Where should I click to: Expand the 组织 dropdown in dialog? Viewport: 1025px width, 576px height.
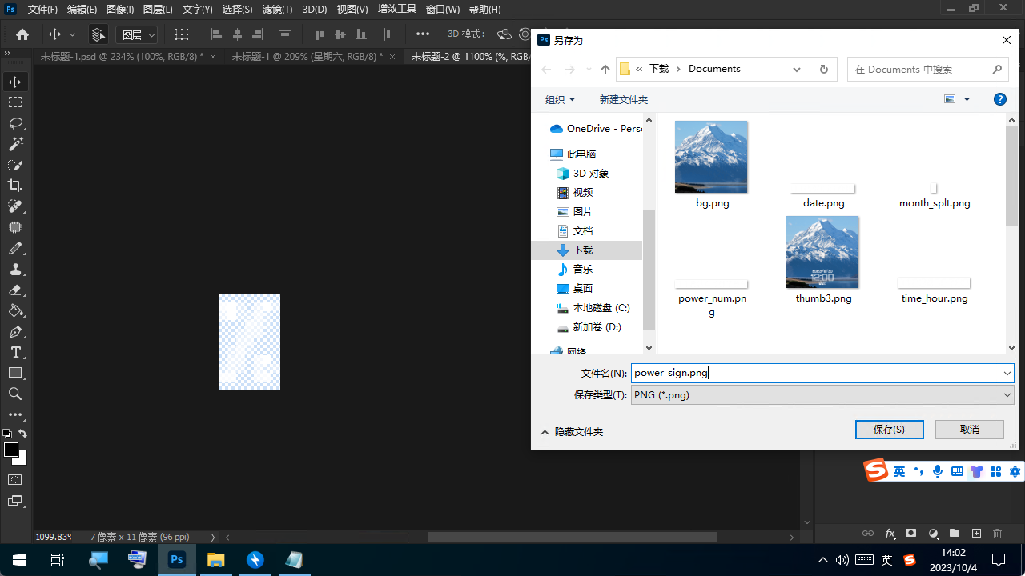[560, 99]
